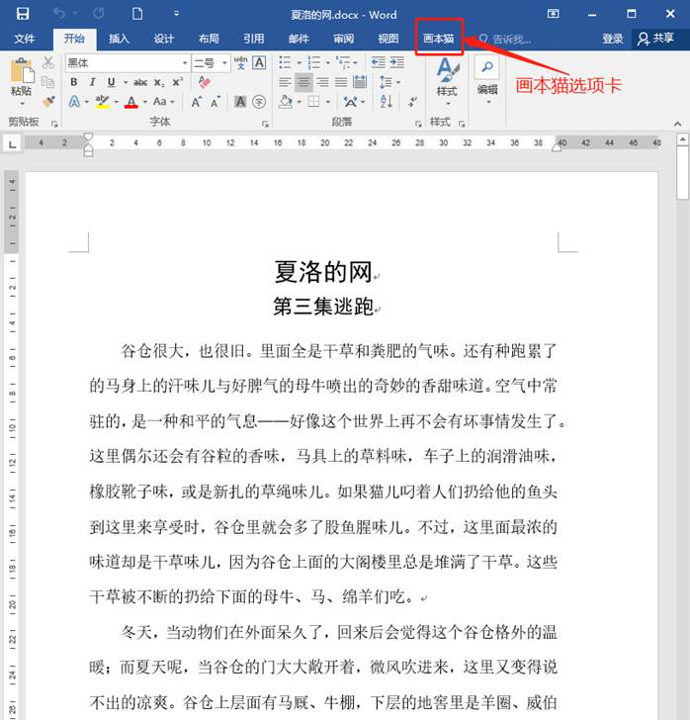Toggle underline formatting
690x720 pixels.
click(111, 82)
